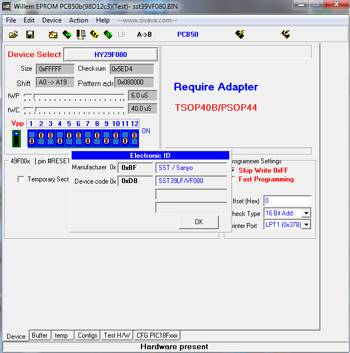Click the Open file folder icon
350x353 pixels.
[x=14, y=35]
